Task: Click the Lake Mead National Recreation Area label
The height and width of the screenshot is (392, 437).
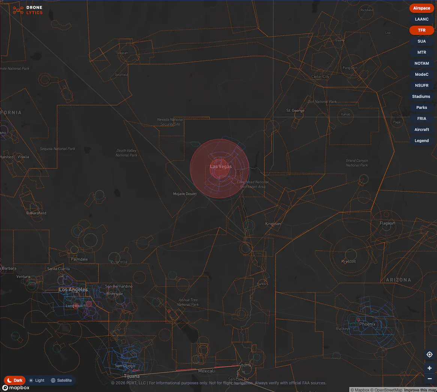Action: (x=253, y=184)
